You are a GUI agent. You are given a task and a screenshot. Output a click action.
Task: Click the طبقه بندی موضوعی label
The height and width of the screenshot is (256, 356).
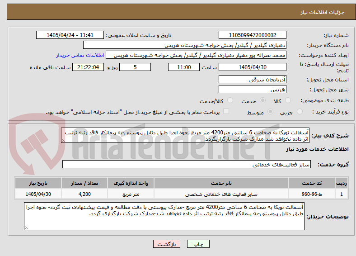[325, 100]
